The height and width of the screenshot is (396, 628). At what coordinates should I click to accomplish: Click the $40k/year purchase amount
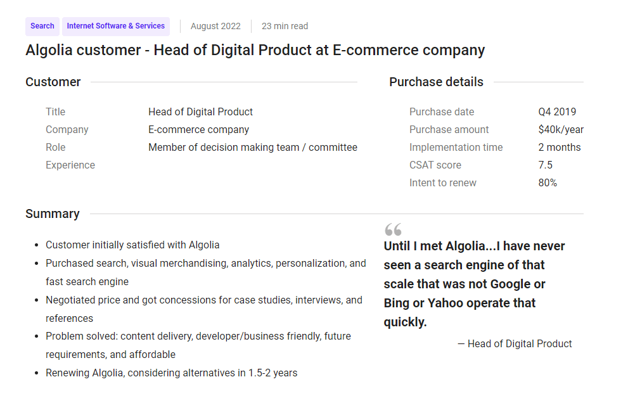point(561,129)
